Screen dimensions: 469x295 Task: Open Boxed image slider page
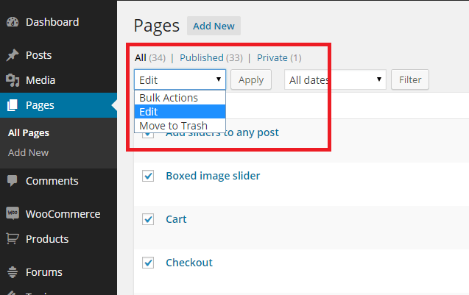click(213, 176)
